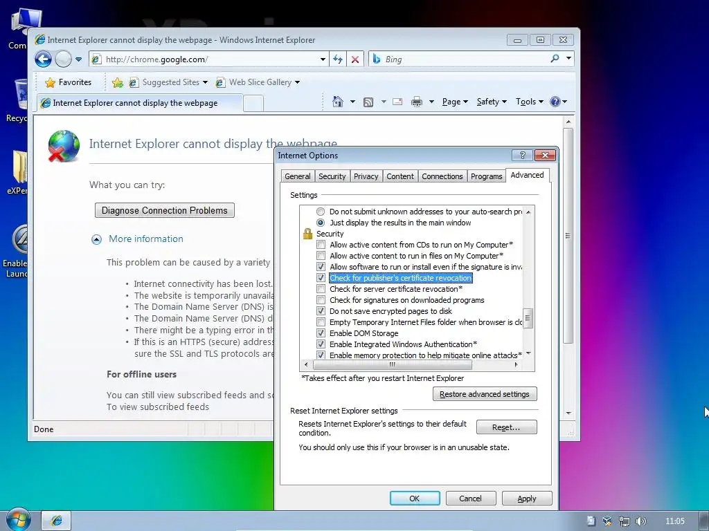Open the Safety menu
709x531 pixels.
[x=492, y=102]
